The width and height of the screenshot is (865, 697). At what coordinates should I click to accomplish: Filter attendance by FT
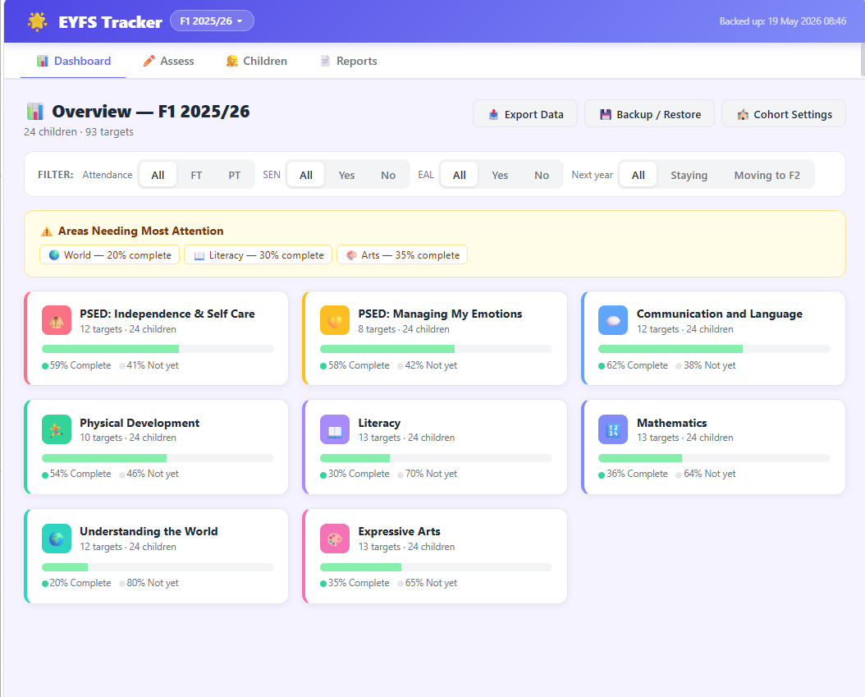196,175
